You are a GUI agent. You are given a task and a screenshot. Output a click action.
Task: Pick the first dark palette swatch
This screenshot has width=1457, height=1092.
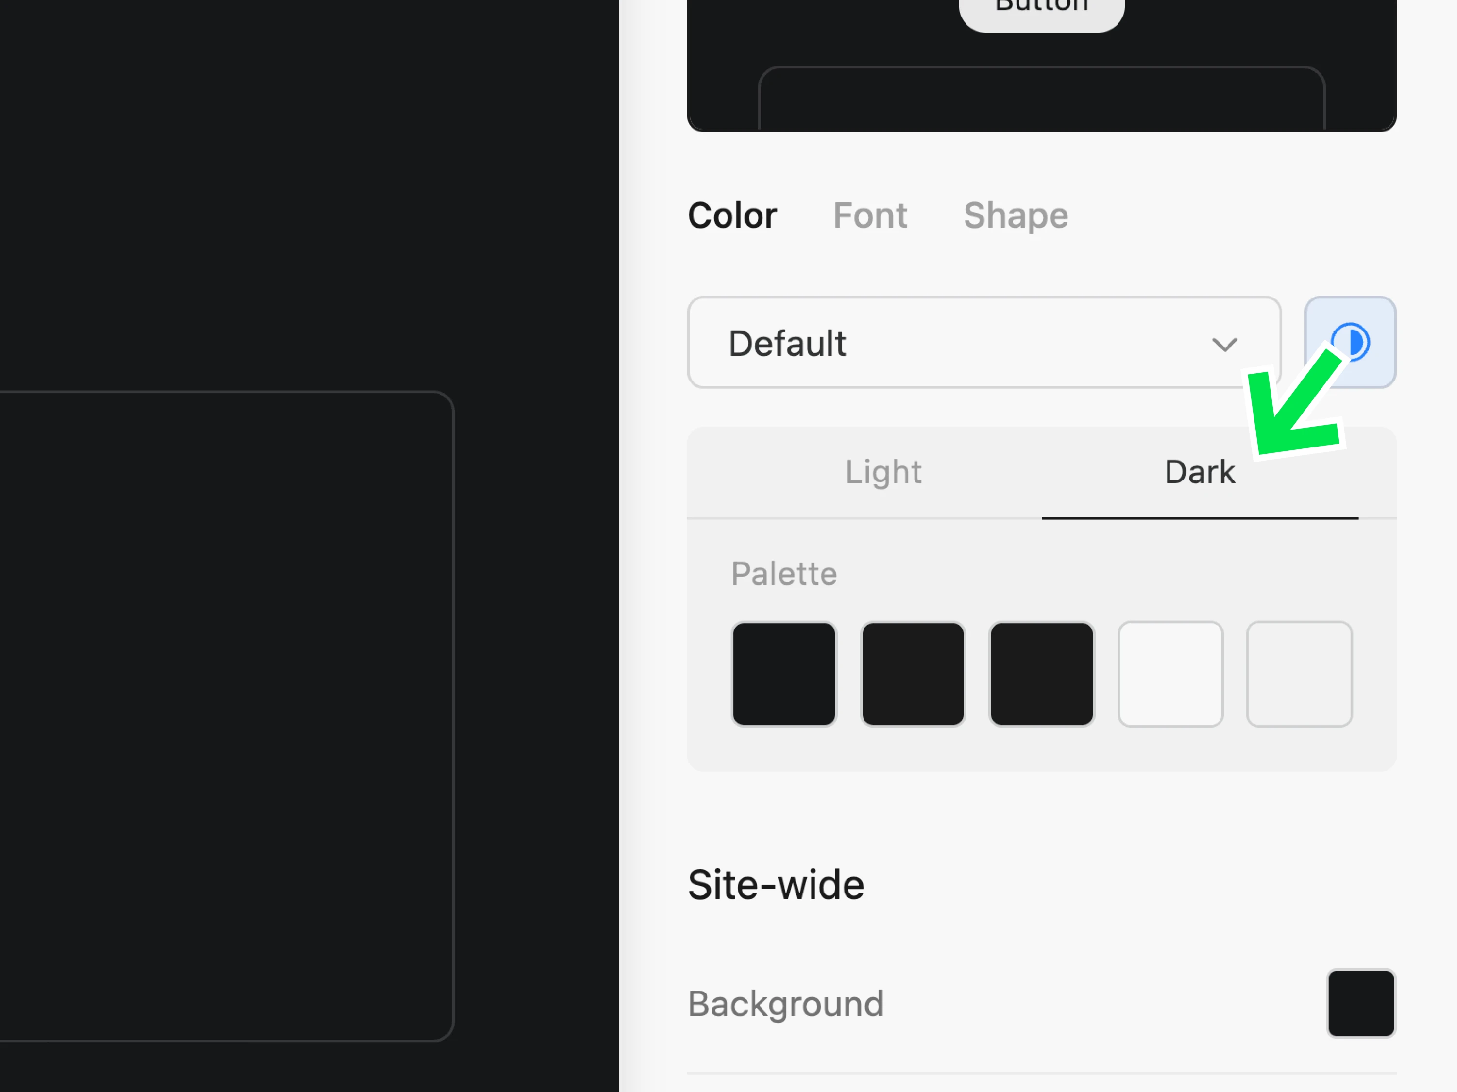[784, 673]
